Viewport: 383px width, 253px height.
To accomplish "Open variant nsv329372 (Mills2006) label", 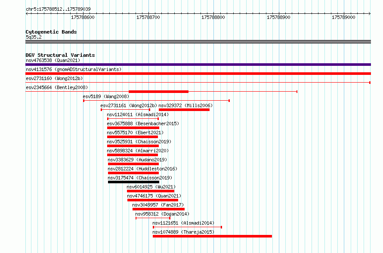I will [x=185, y=105].
